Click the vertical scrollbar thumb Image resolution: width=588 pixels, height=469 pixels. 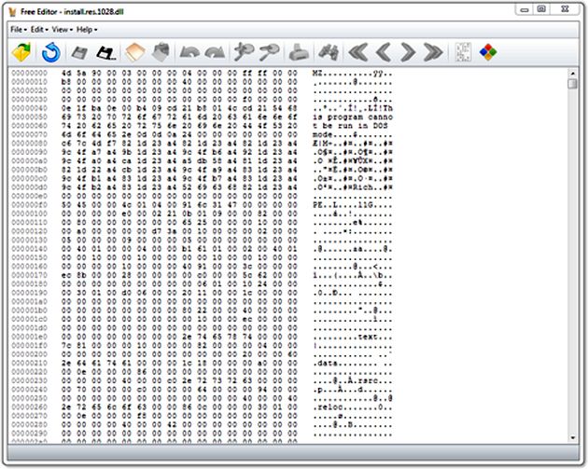[572, 84]
